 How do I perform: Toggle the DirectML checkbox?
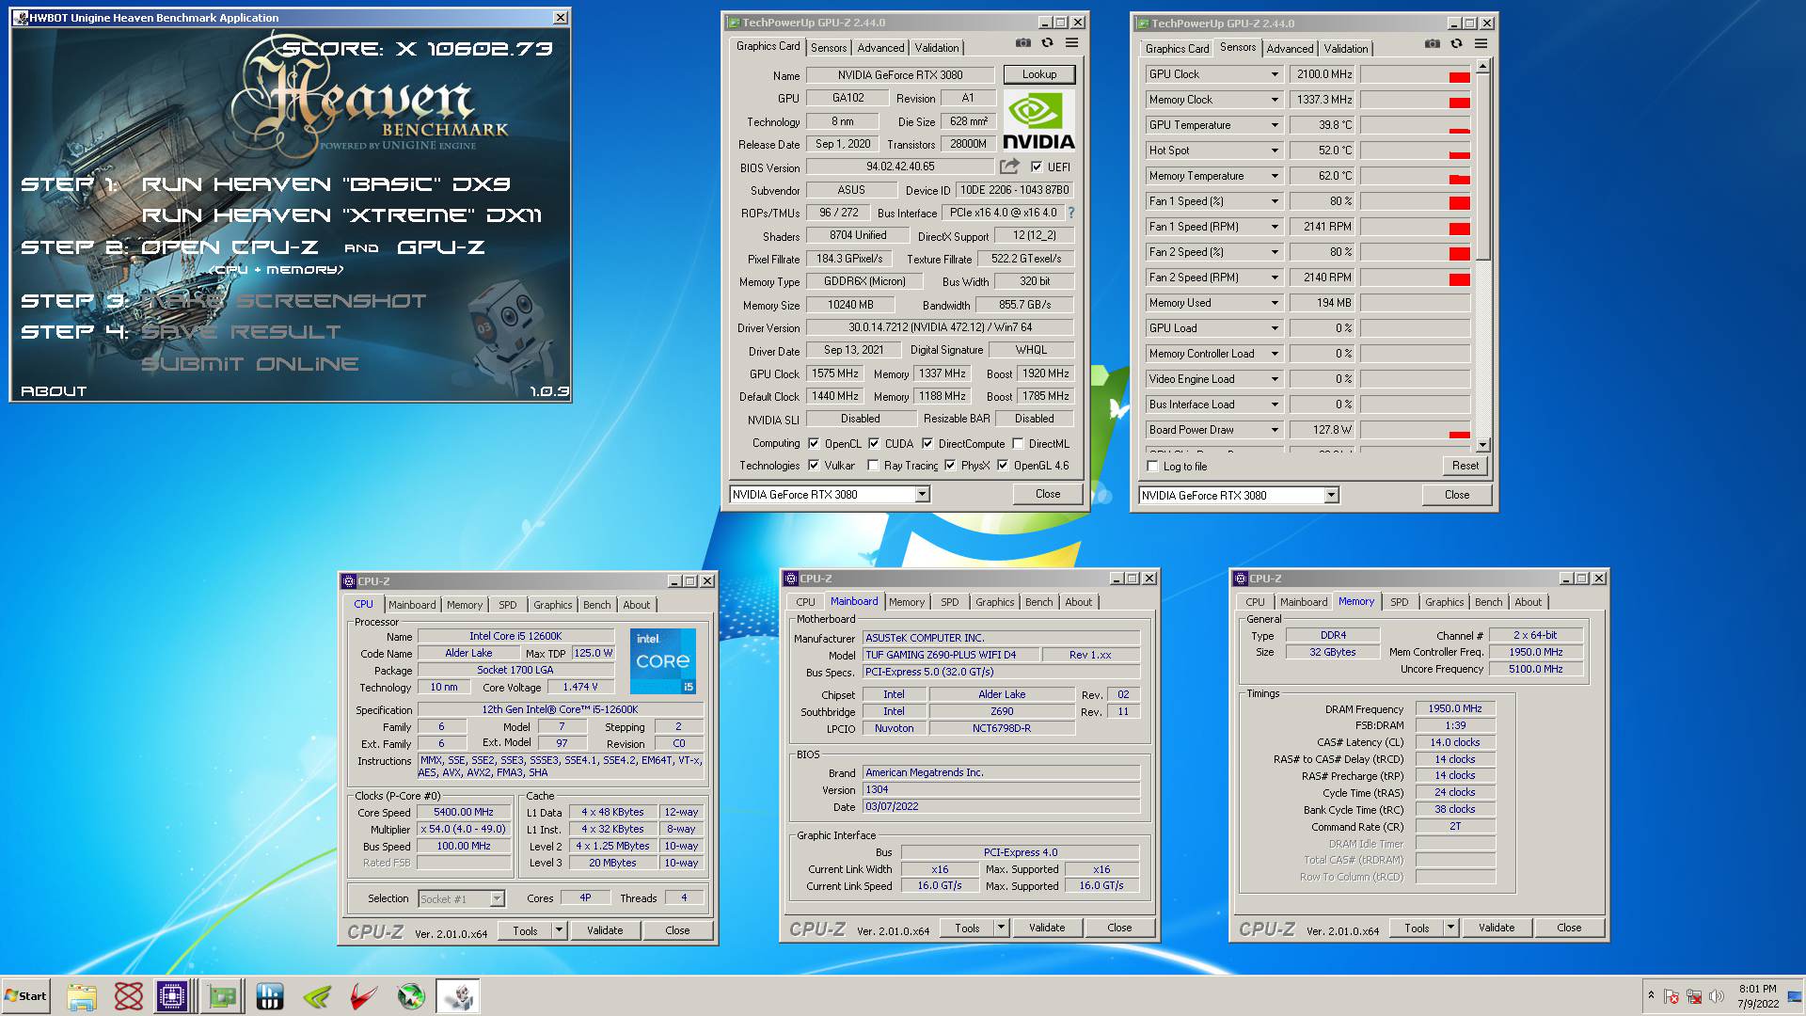(x=1018, y=443)
